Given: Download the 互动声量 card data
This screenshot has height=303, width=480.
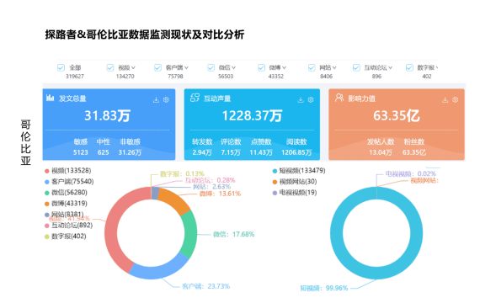Looking at the screenshot, I should click(x=301, y=100).
